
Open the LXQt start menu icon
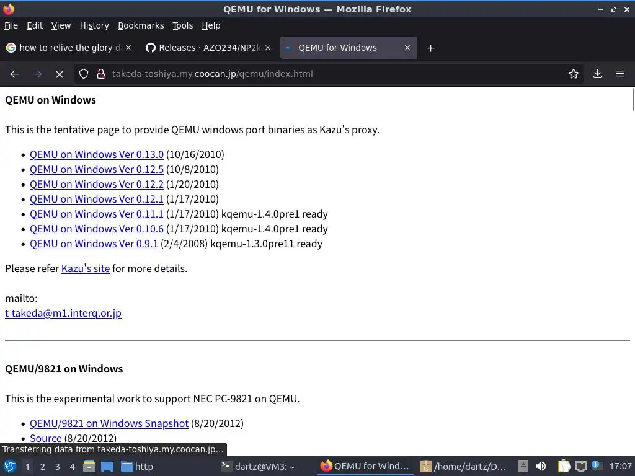[x=10, y=466]
